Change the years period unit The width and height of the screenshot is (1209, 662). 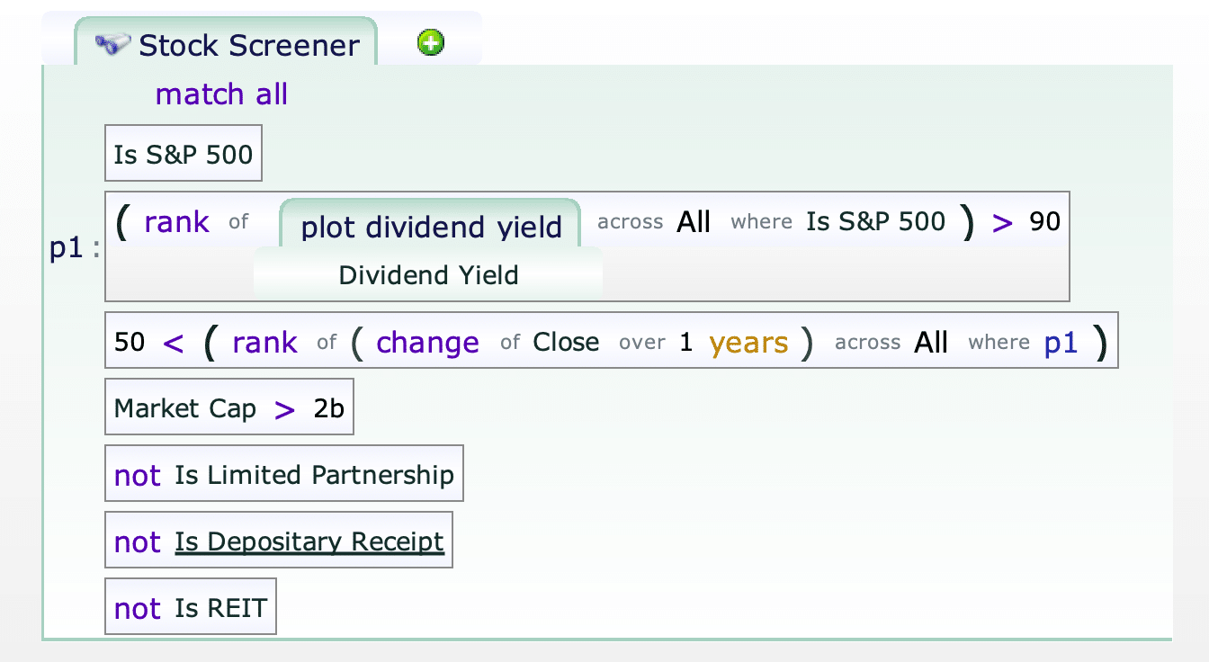pyautogui.click(x=748, y=342)
